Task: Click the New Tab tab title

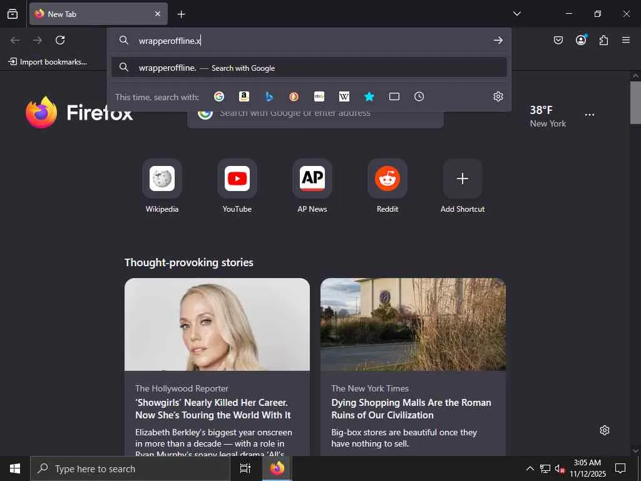Action: point(62,14)
